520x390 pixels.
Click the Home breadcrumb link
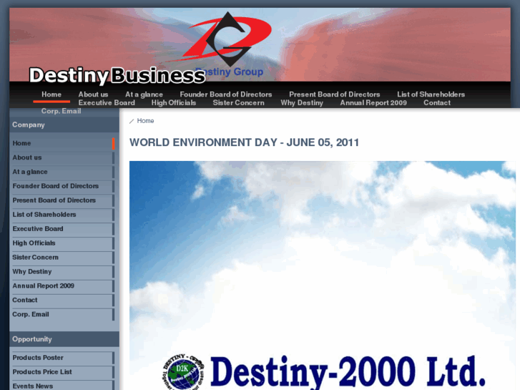145,121
